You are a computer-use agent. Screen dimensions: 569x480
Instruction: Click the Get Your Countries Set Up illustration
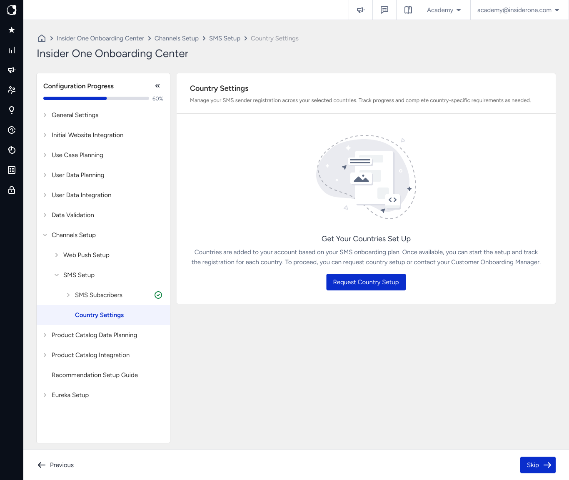click(366, 177)
